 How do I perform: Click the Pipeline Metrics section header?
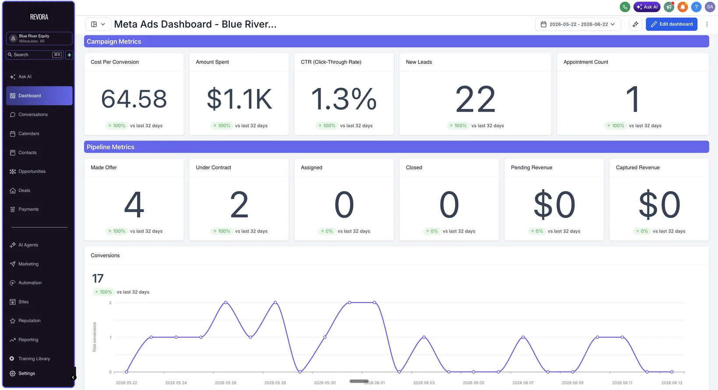396,147
